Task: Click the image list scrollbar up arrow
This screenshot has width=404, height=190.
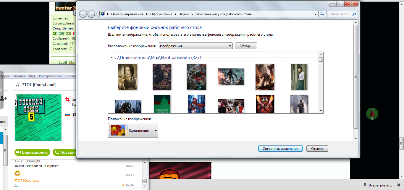Action: pyautogui.click(x=321, y=55)
